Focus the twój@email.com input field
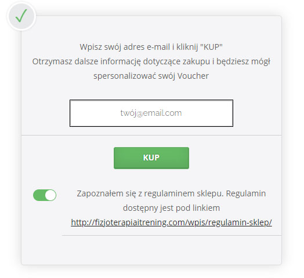Image resolution: width=304 pixels, height=278 pixels. click(x=151, y=114)
